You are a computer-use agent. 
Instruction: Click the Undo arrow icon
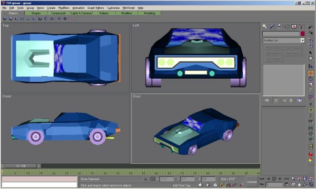pos(310,27)
